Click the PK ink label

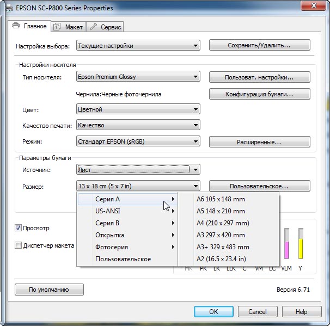203,268
